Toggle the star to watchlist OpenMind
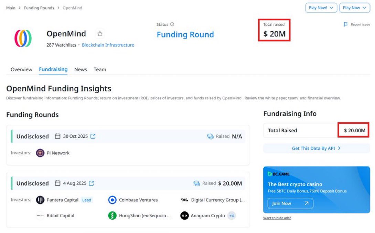 click(100, 33)
